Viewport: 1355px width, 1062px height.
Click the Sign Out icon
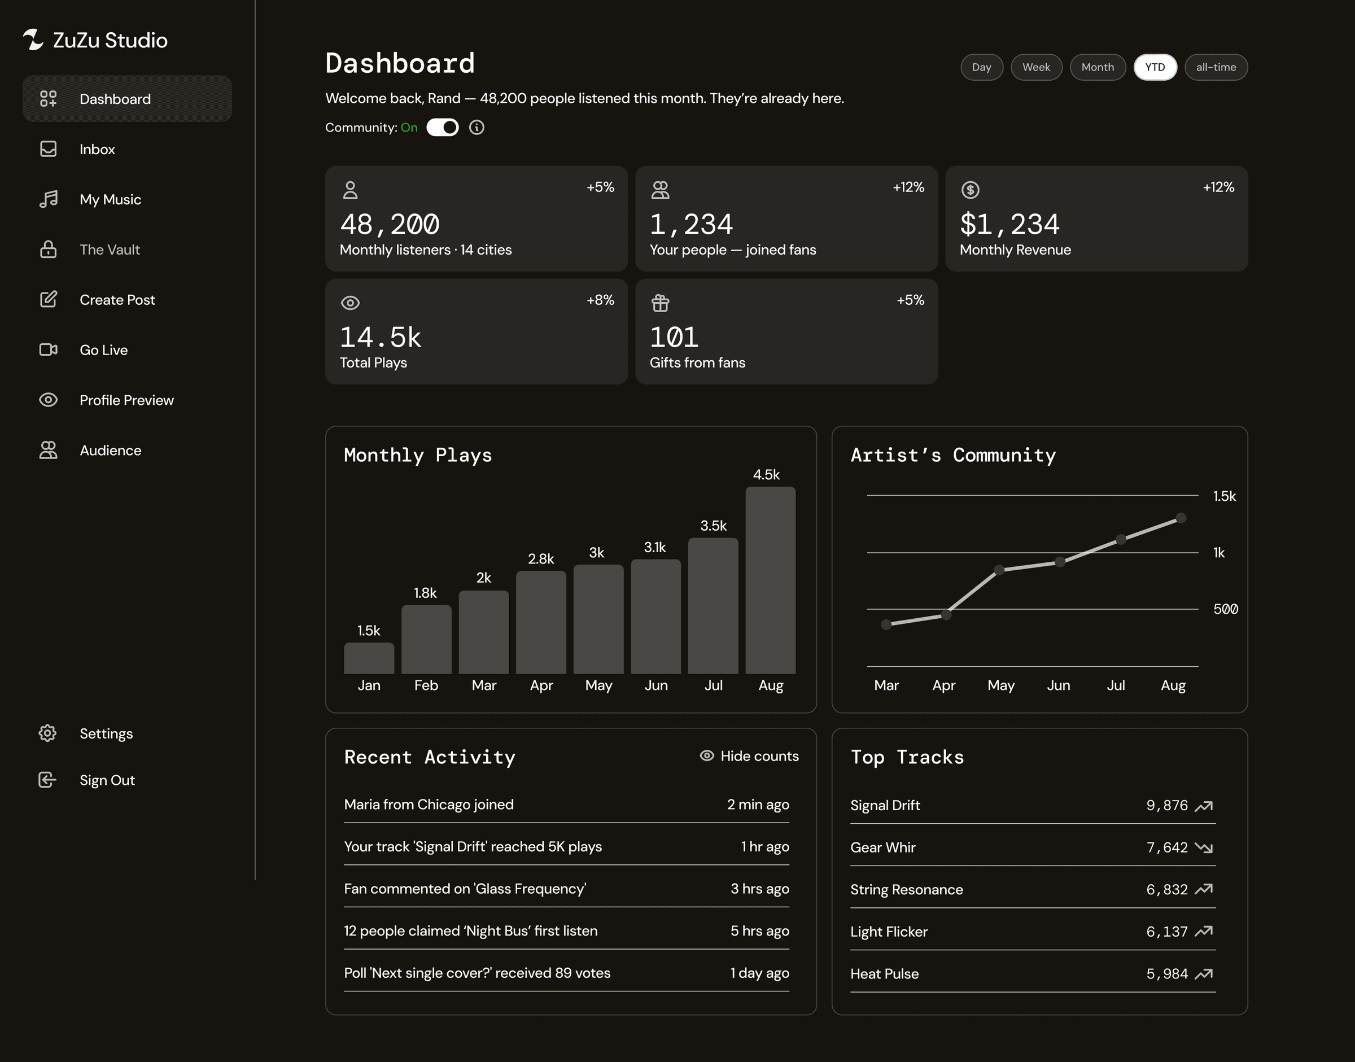coord(47,780)
